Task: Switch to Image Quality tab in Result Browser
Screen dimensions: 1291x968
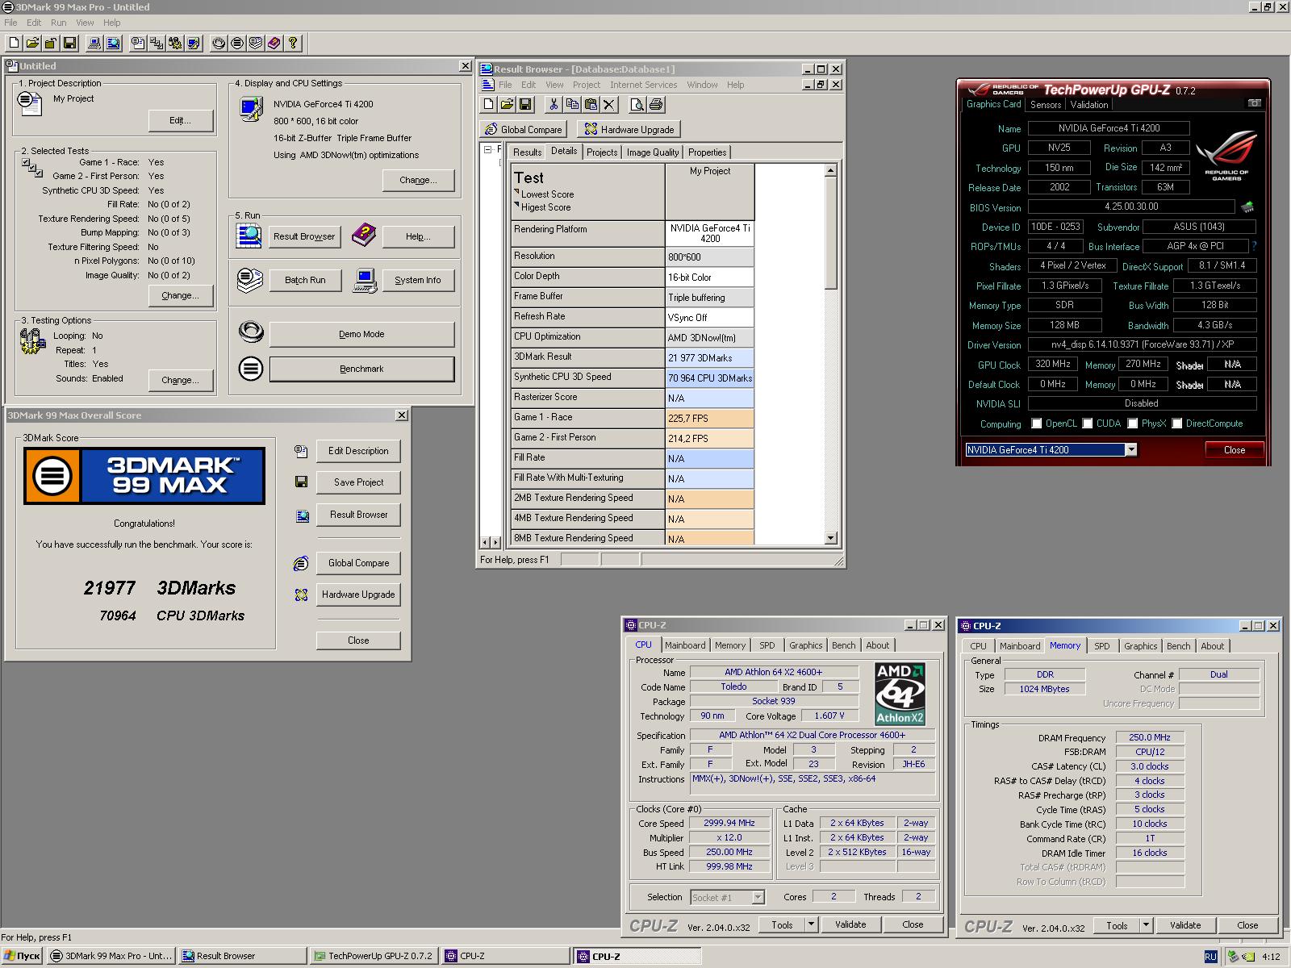Action: point(653,152)
